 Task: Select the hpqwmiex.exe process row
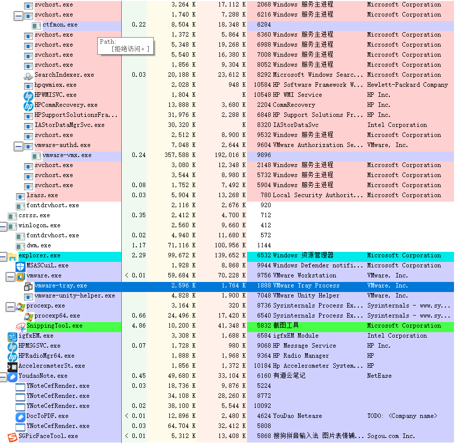point(227,85)
